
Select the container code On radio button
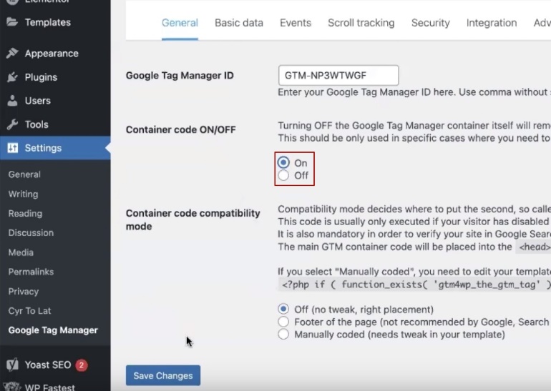pyautogui.click(x=284, y=163)
